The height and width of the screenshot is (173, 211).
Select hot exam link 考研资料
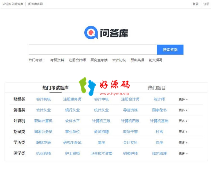57,60
